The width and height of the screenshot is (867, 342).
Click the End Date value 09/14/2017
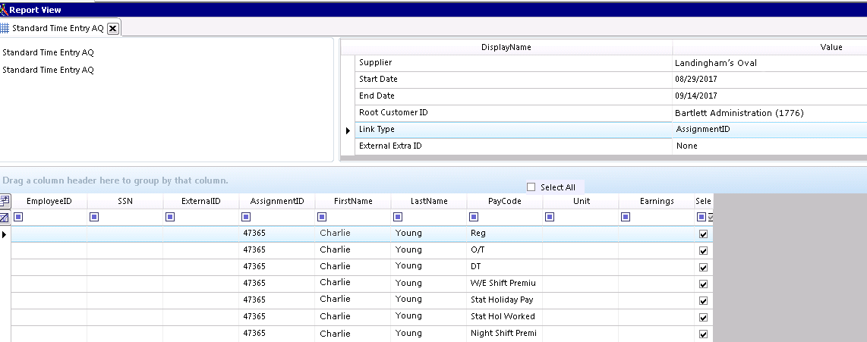click(696, 96)
